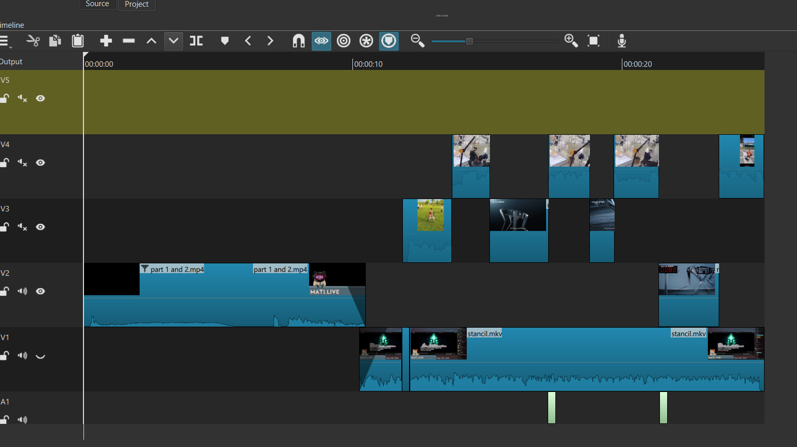This screenshot has height=447, width=797.
Task: Select first clip on track V4
Action: (471, 166)
